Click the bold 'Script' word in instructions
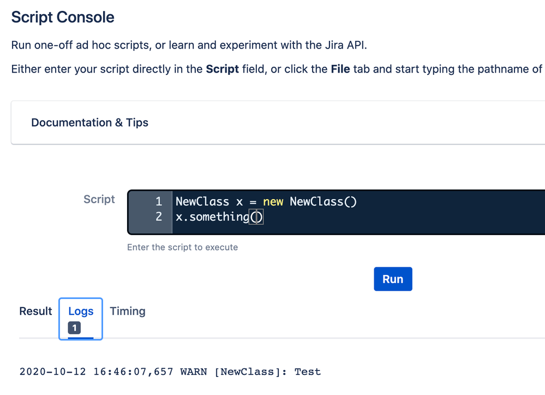 (222, 69)
